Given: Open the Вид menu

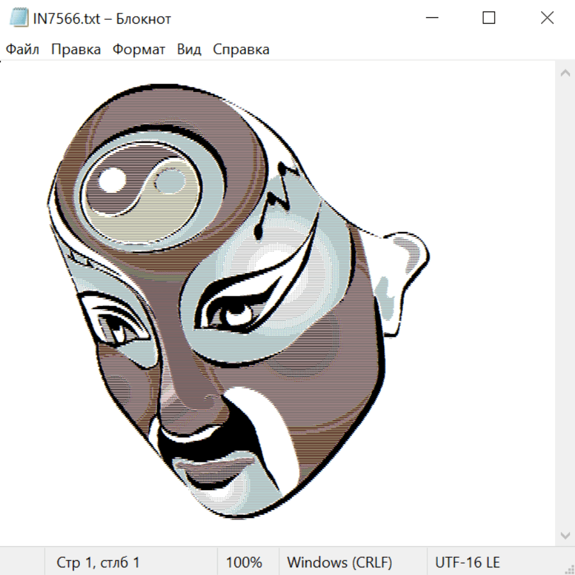Looking at the screenshot, I should 189,50.
